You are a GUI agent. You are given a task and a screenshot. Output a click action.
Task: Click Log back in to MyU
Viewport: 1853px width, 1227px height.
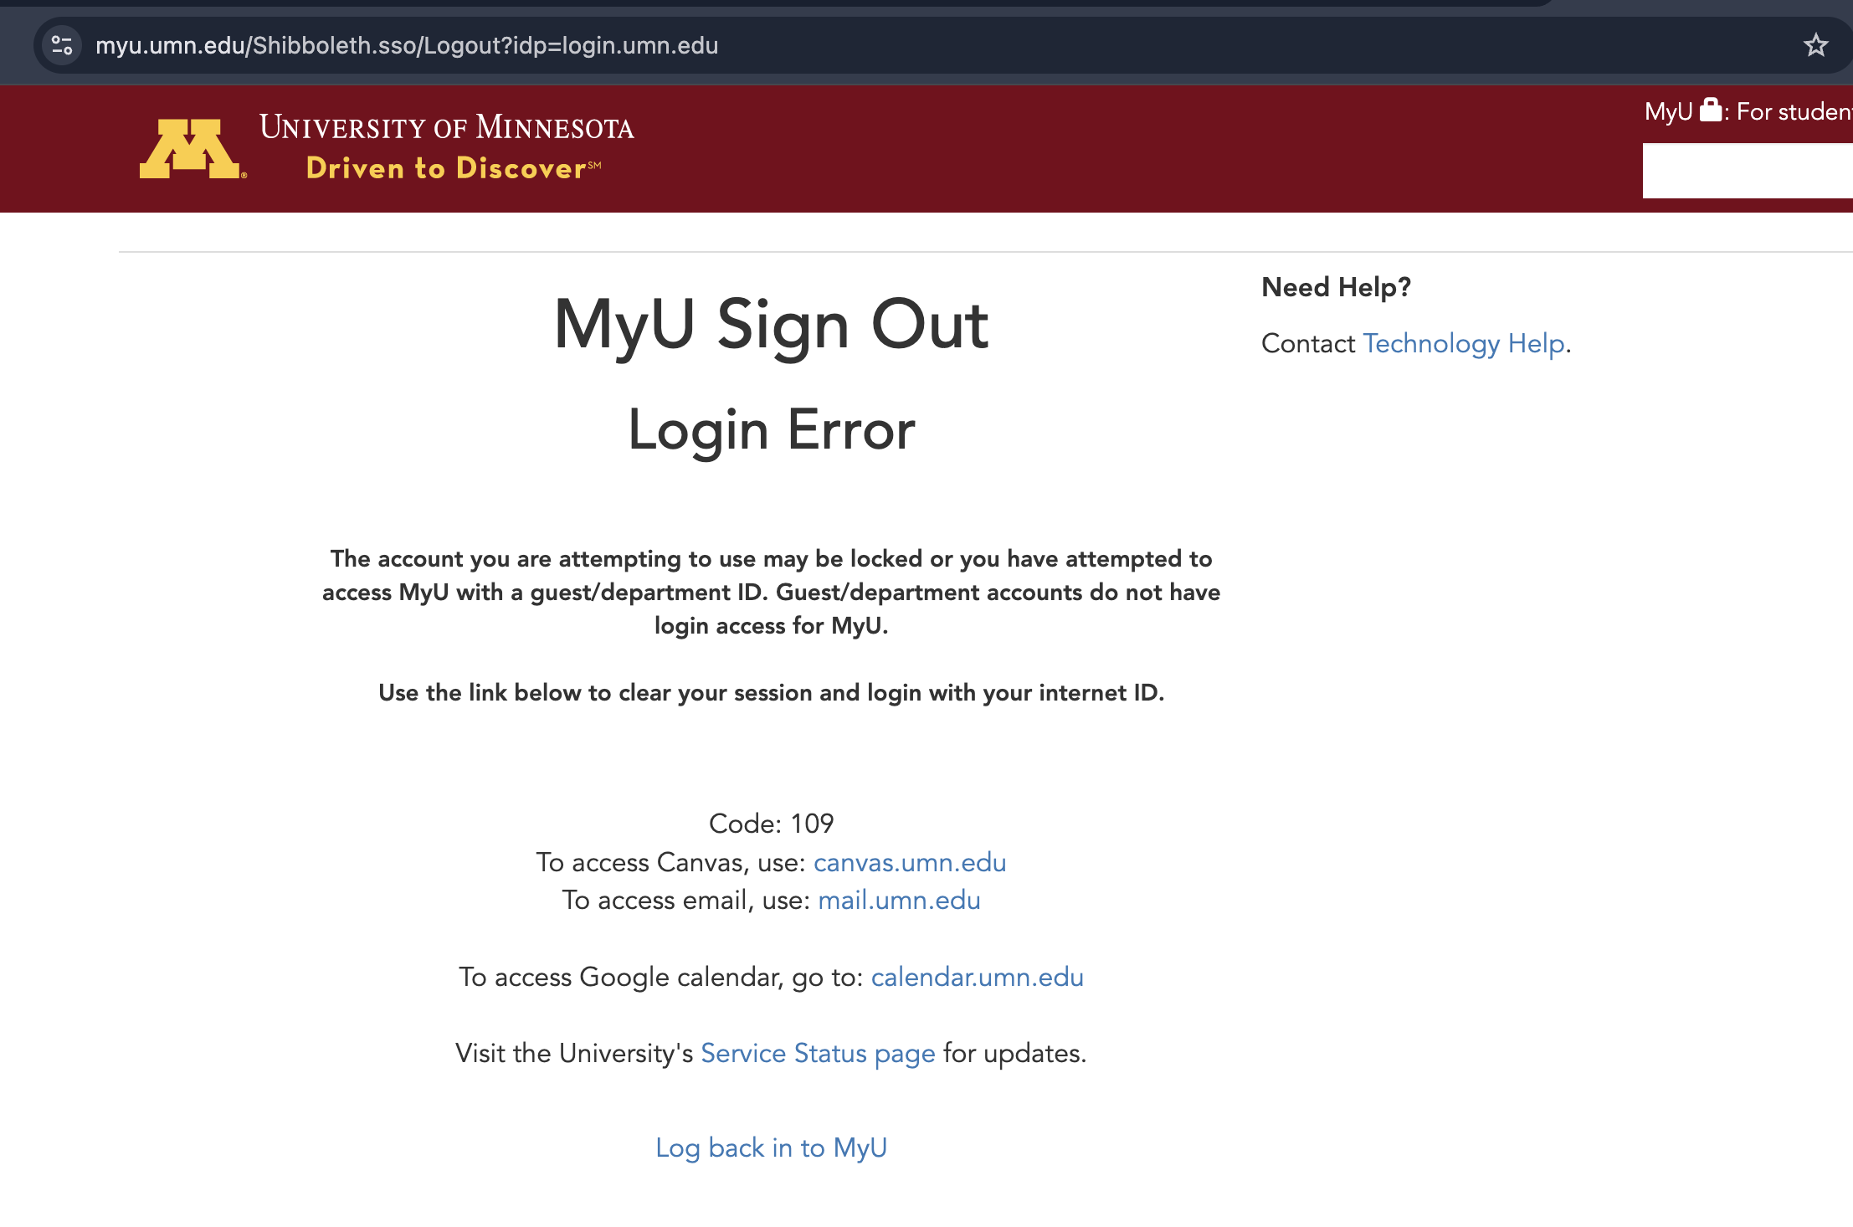771,1147
